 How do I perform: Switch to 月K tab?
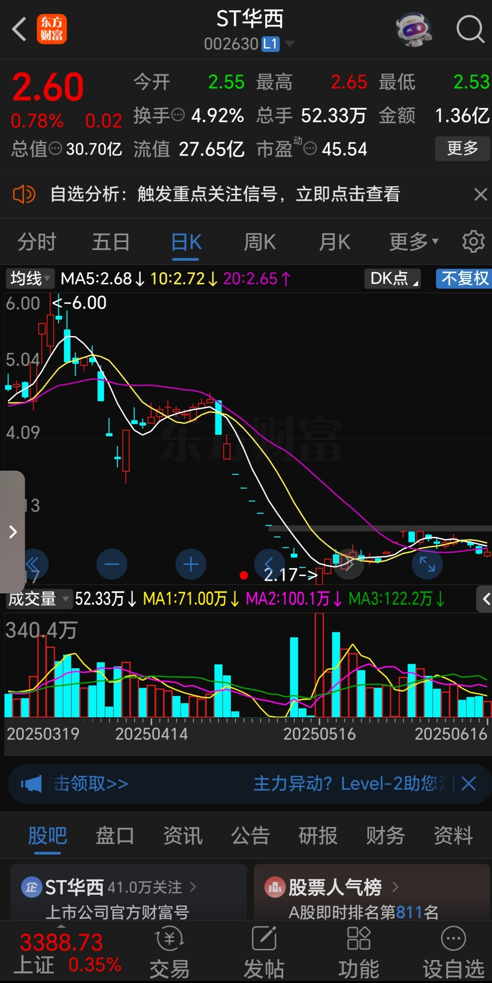335,242
